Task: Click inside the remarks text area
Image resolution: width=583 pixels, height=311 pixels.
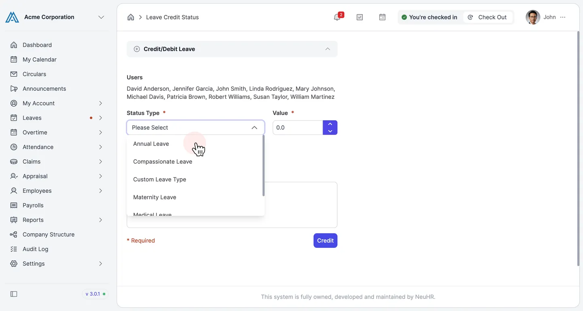Action: pos(232,205)
